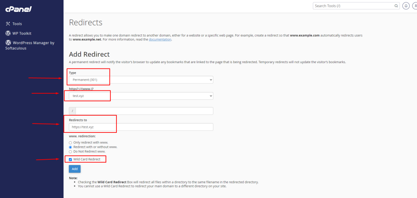
Task: Click the WP Toolkit WordPress icon
Action: [8, 33]
